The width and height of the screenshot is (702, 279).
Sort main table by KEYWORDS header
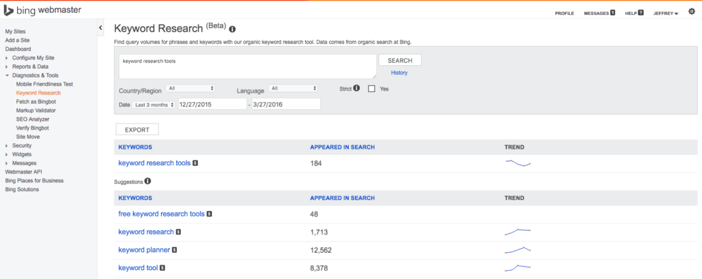135,147
